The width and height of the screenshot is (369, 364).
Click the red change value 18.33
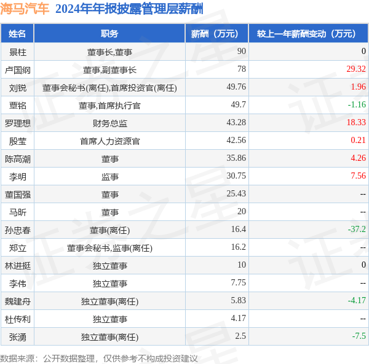pos(356,122)
